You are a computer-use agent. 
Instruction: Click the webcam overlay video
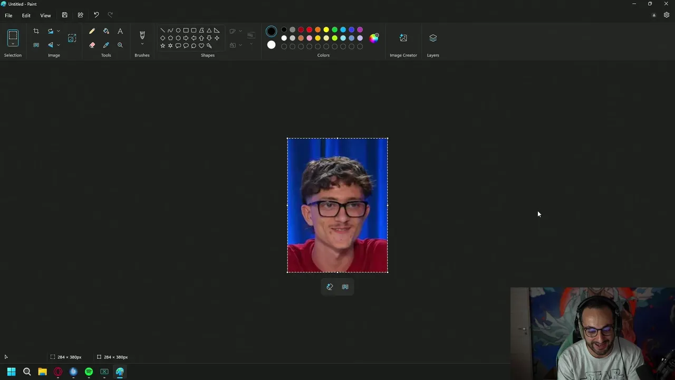click(x=593, y=334)
